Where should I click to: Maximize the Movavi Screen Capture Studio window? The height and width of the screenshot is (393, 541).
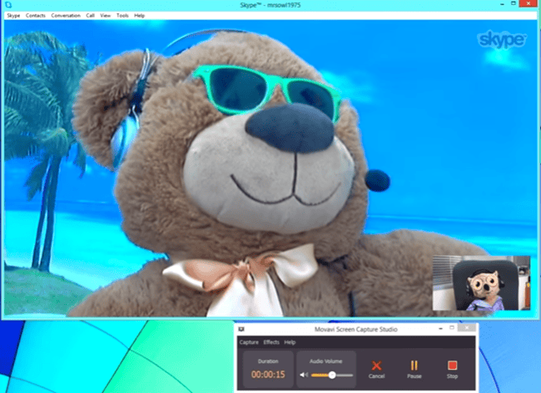452,328
